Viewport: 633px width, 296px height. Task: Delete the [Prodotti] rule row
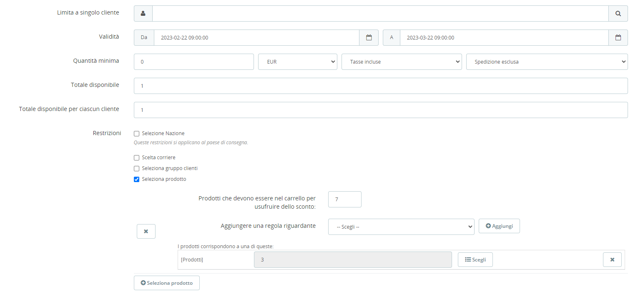pos(612,259)
